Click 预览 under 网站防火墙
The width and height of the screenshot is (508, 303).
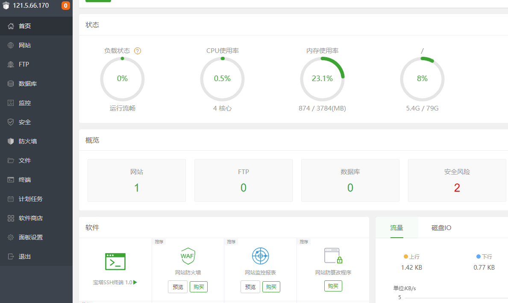click(x=178, y=287)
